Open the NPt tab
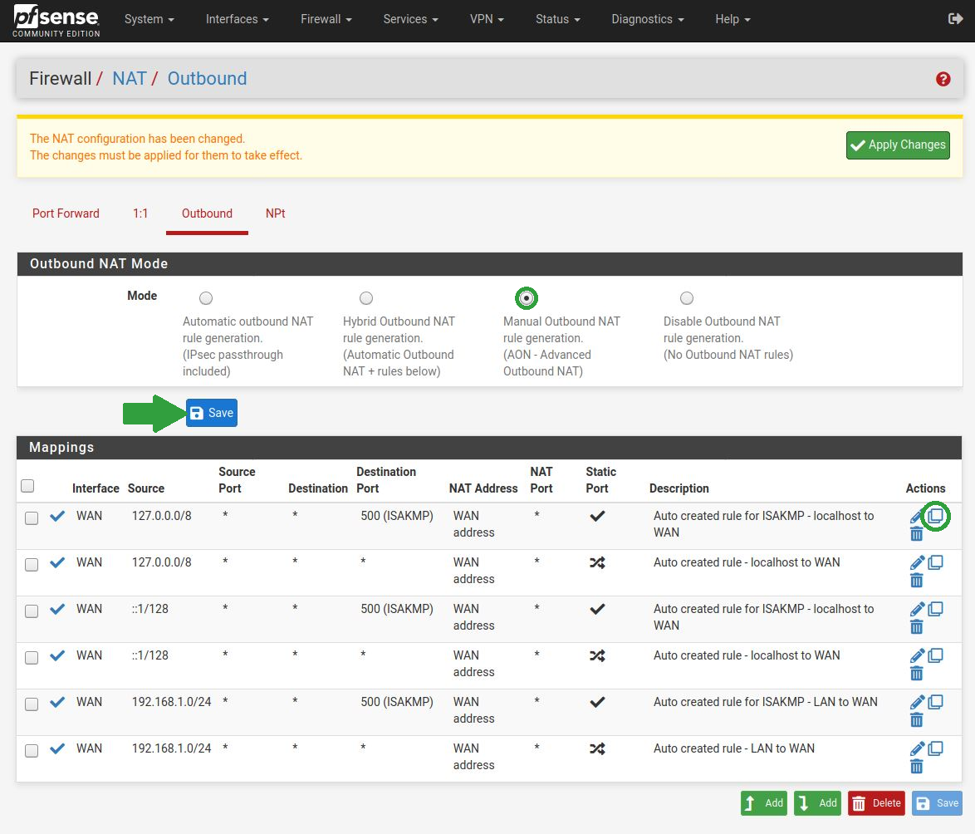 tap(275, 213)
